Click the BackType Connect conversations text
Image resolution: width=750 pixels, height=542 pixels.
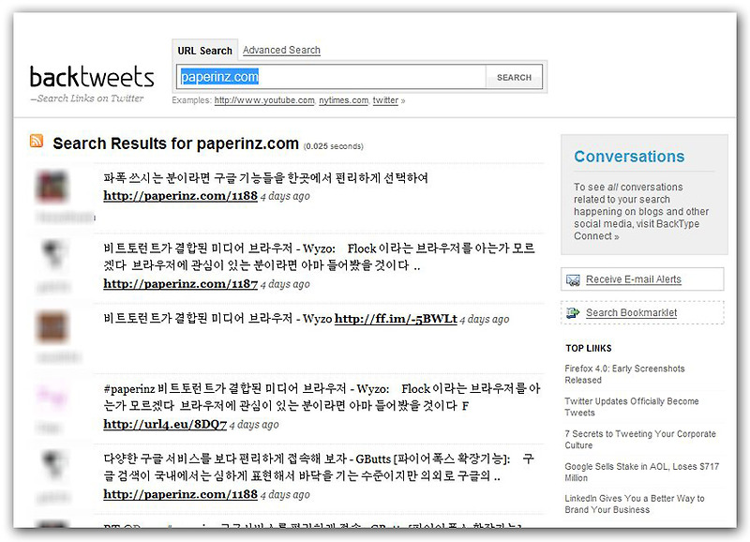pyautogui.click(x=641, y=211)
